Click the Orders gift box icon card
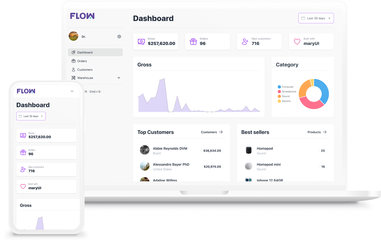The width and height of the screenshot is (381, 244). click(x=193, y=41)
